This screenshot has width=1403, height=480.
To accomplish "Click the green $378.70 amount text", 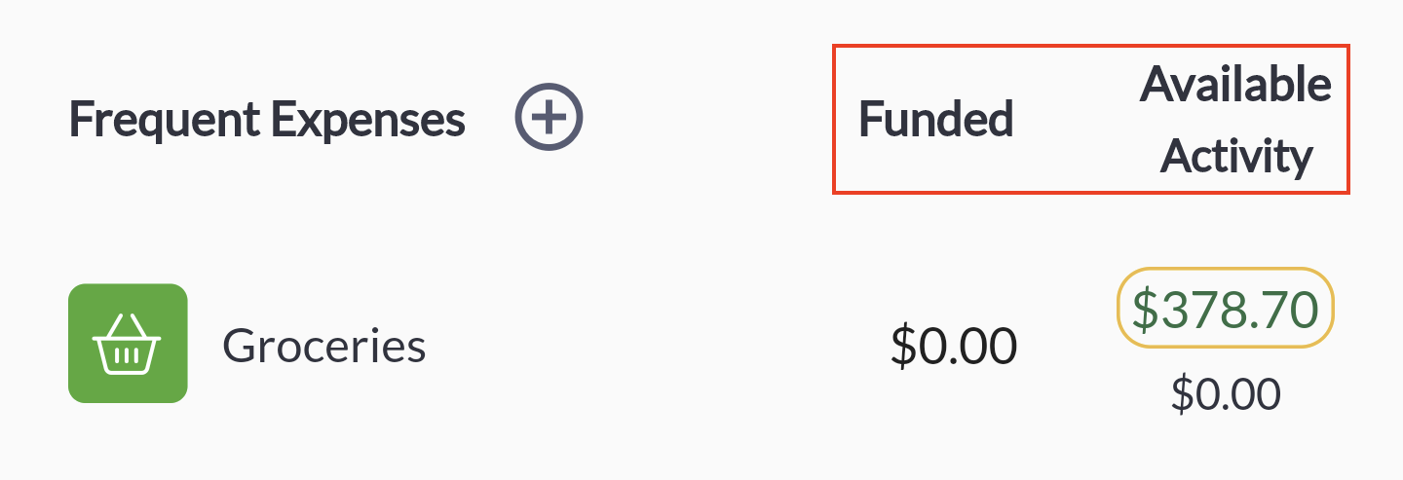I will 1225,310.
